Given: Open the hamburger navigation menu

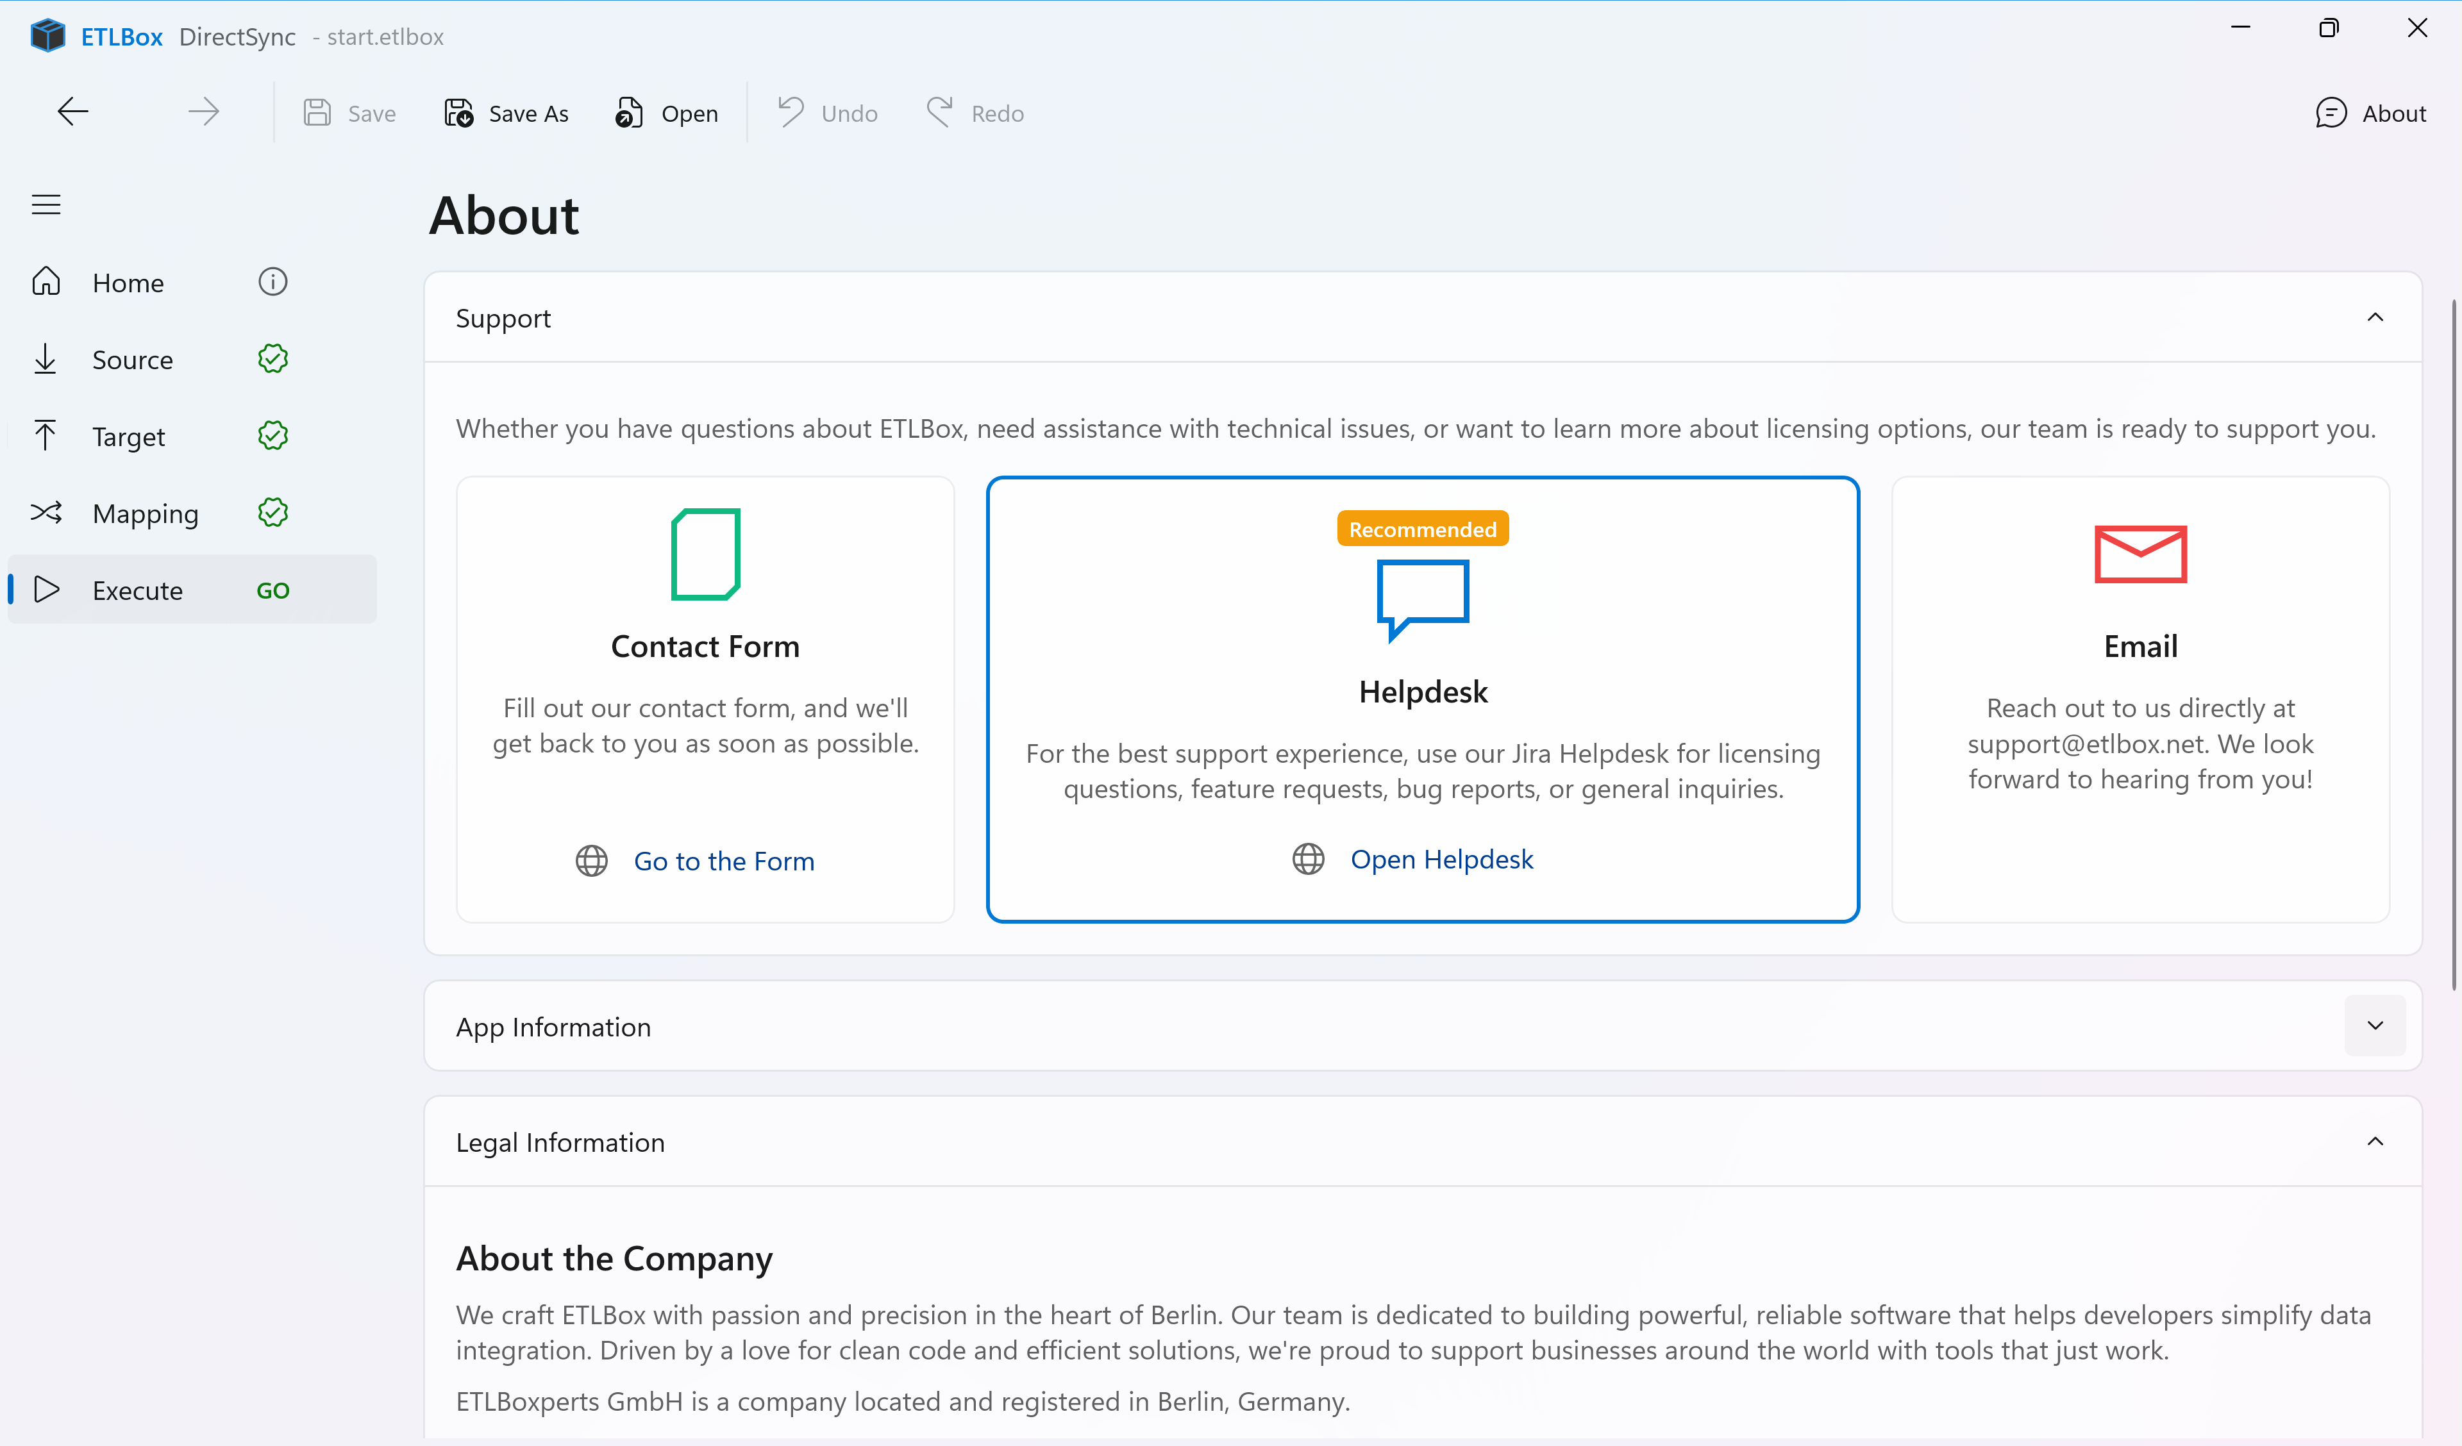Looking at the screenshot, I should (x=46, y=204).
